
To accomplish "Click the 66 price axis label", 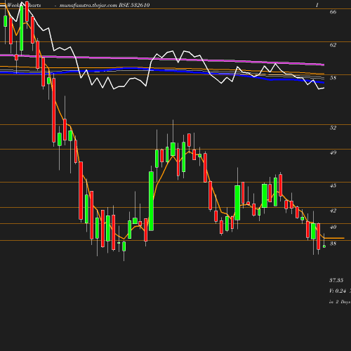I will point(333,12).
